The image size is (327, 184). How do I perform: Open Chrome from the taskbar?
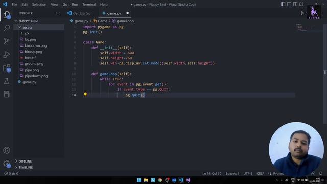click(160, 180)
